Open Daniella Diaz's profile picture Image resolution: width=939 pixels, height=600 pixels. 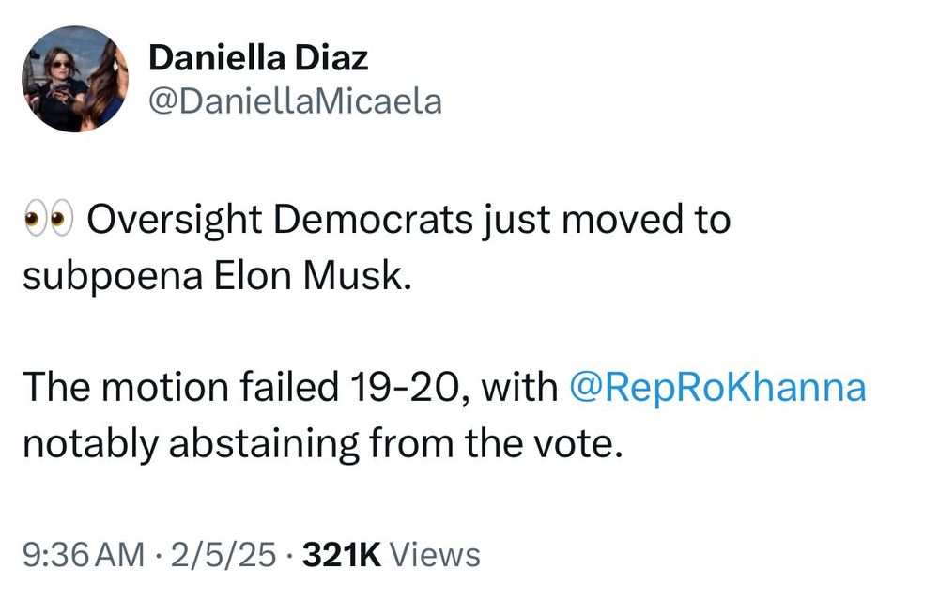(75, 79)
